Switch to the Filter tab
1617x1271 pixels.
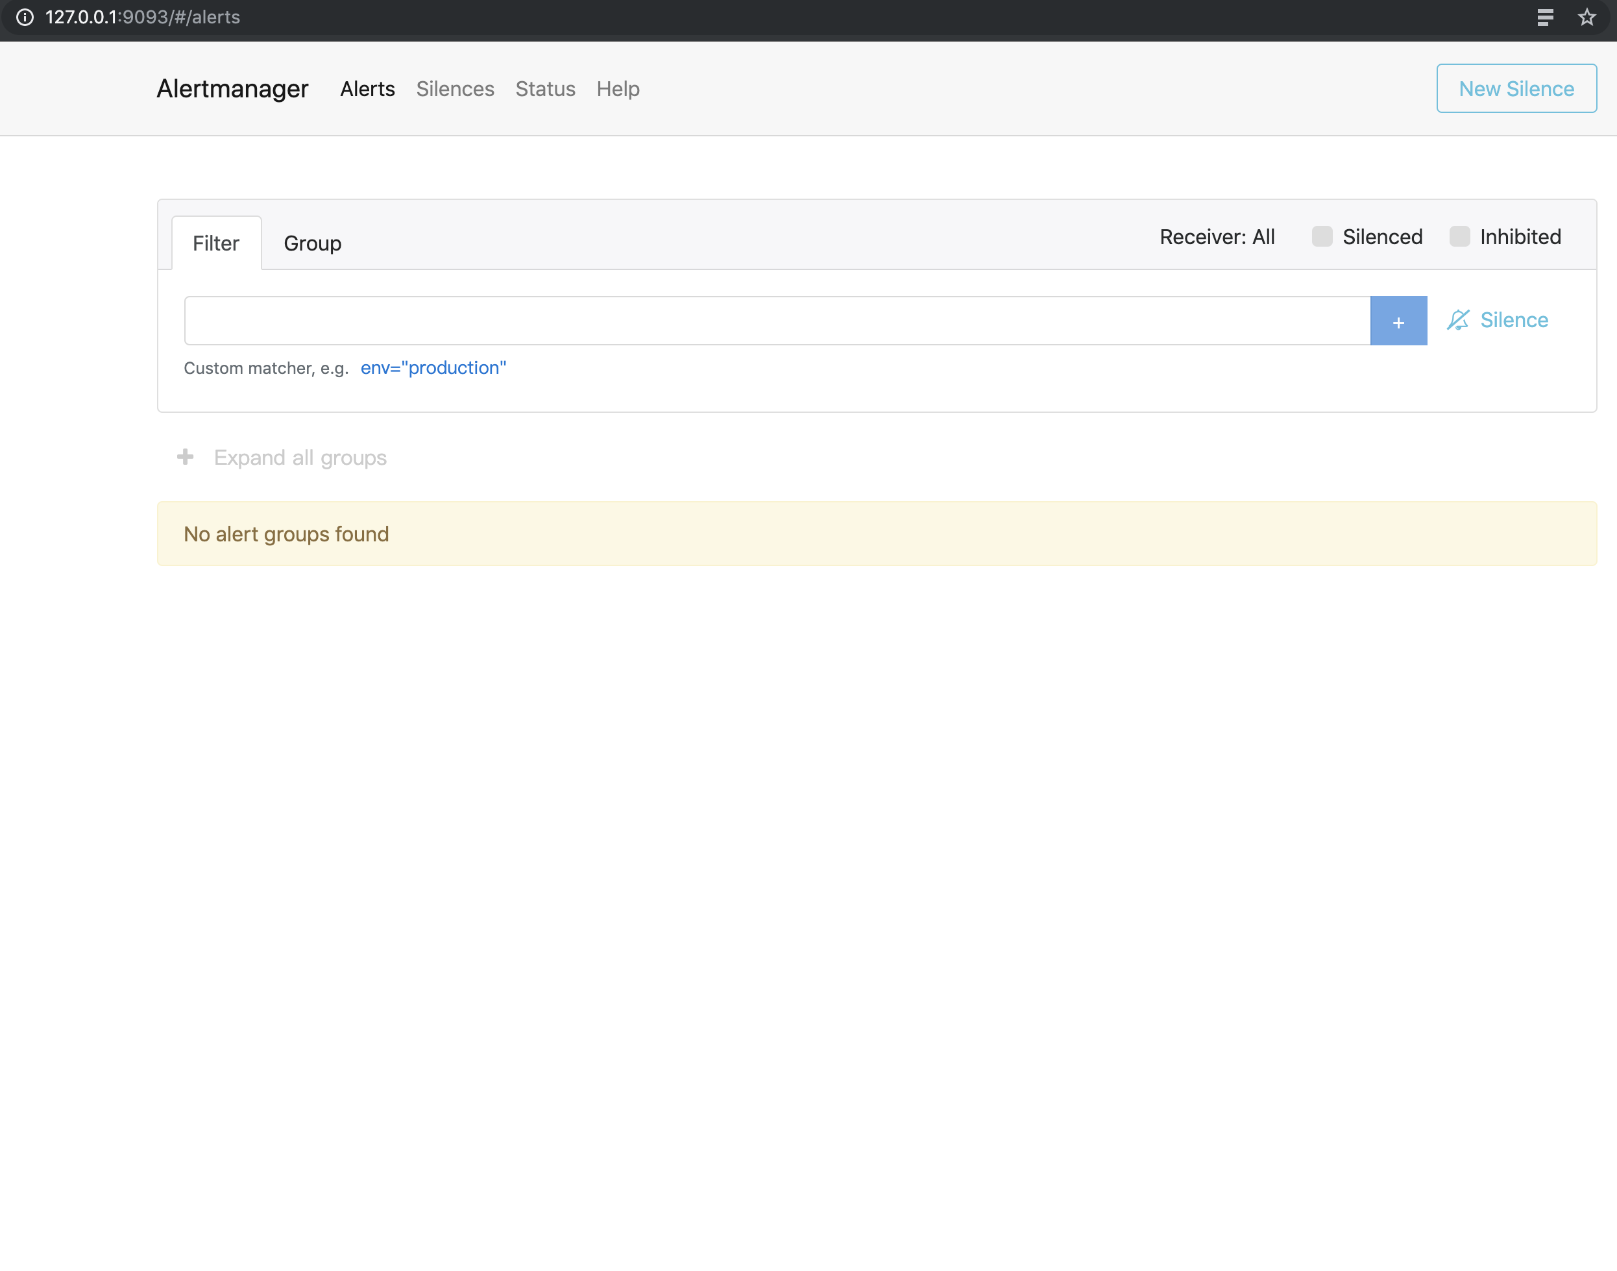pyautogui.click(x=215, y=241)
